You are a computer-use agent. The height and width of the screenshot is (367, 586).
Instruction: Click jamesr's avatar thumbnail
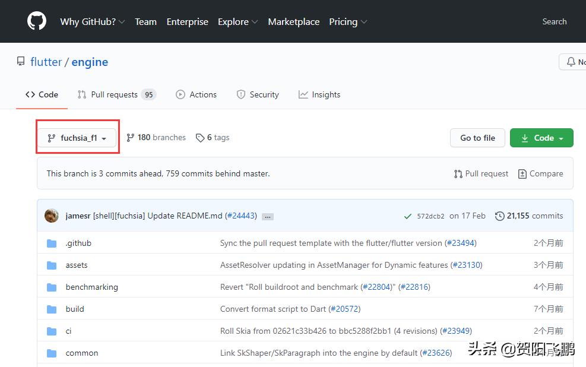[x=52, y=216]
